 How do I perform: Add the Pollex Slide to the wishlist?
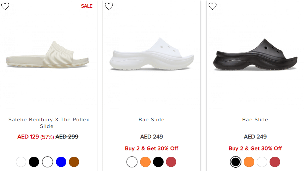(5, 6)
